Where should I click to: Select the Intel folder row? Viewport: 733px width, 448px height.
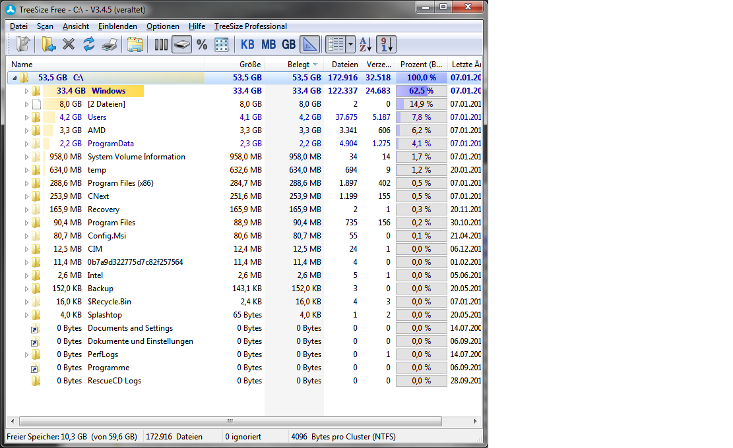tap(245, 275)
